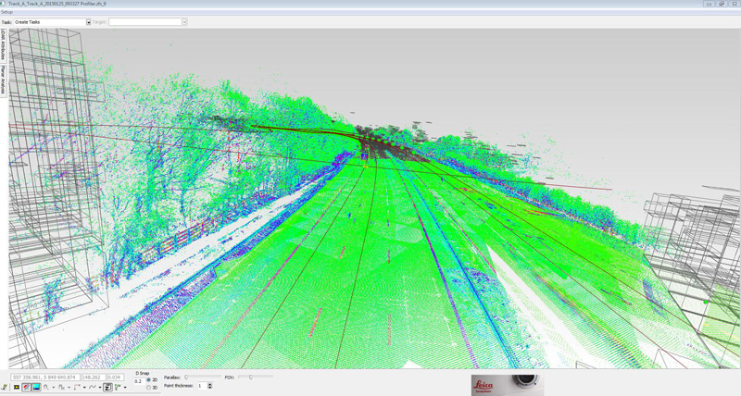This screenshot has height=396, width=741.
Task: Open the Target dropdown list
Action: pos(183,21)
